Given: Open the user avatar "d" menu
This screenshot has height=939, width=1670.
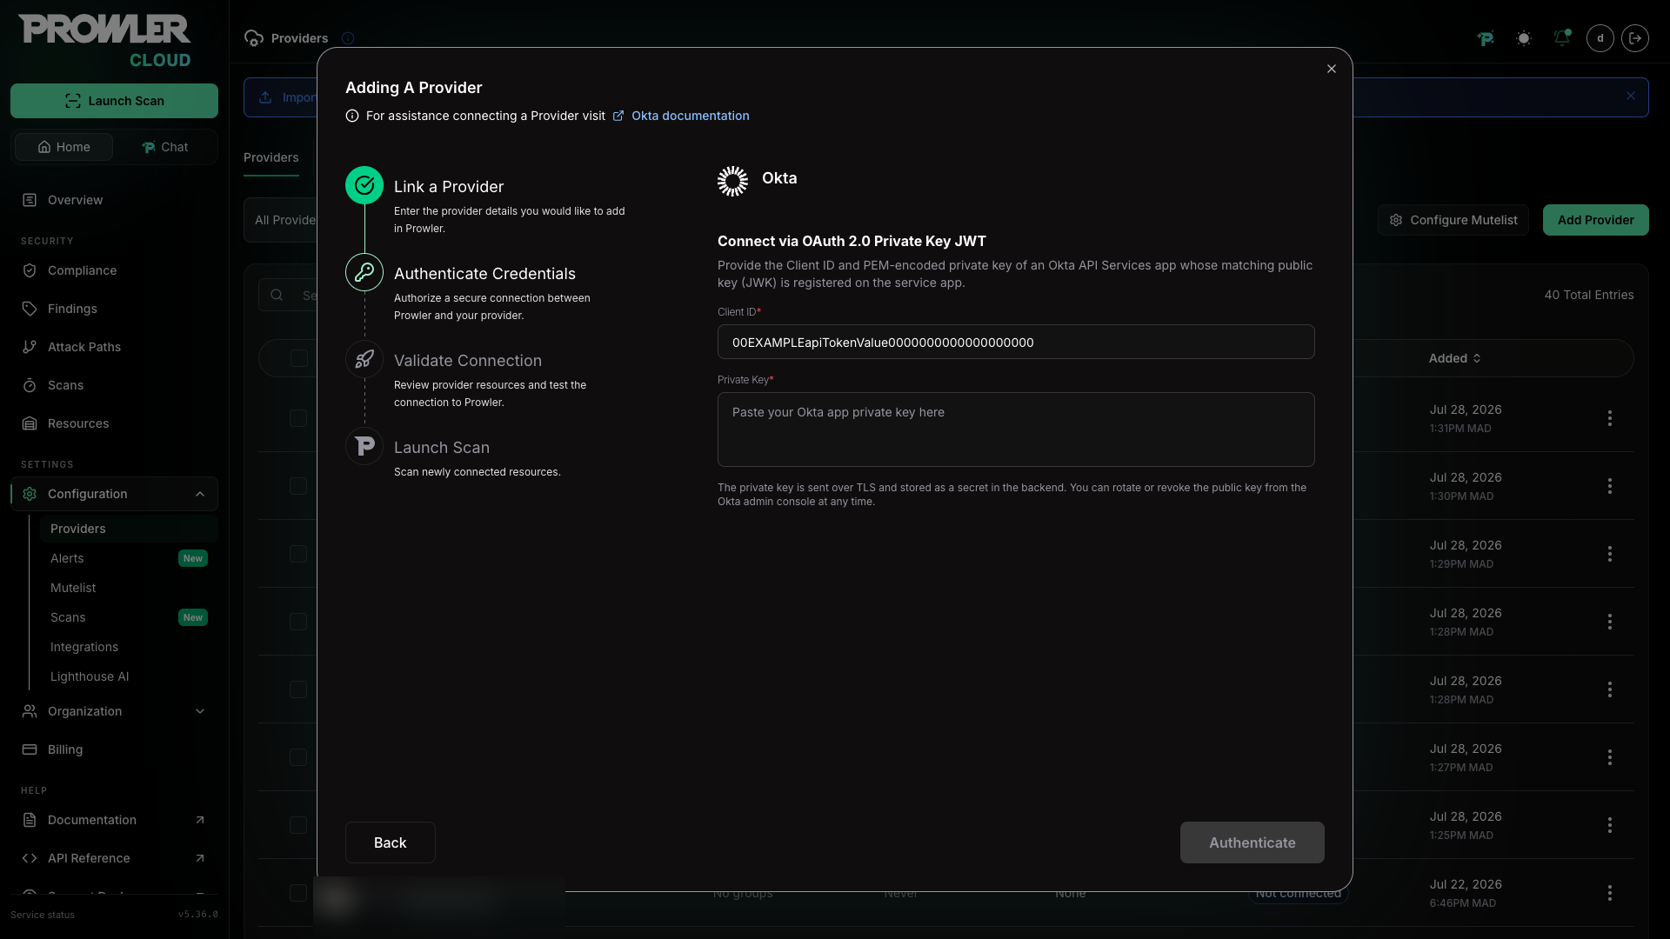Looking at the screenshot, I should point(1600,38).
